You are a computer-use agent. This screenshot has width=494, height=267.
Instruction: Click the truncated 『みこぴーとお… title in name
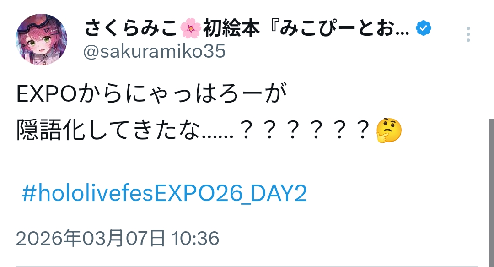click(x=339, y=28)
